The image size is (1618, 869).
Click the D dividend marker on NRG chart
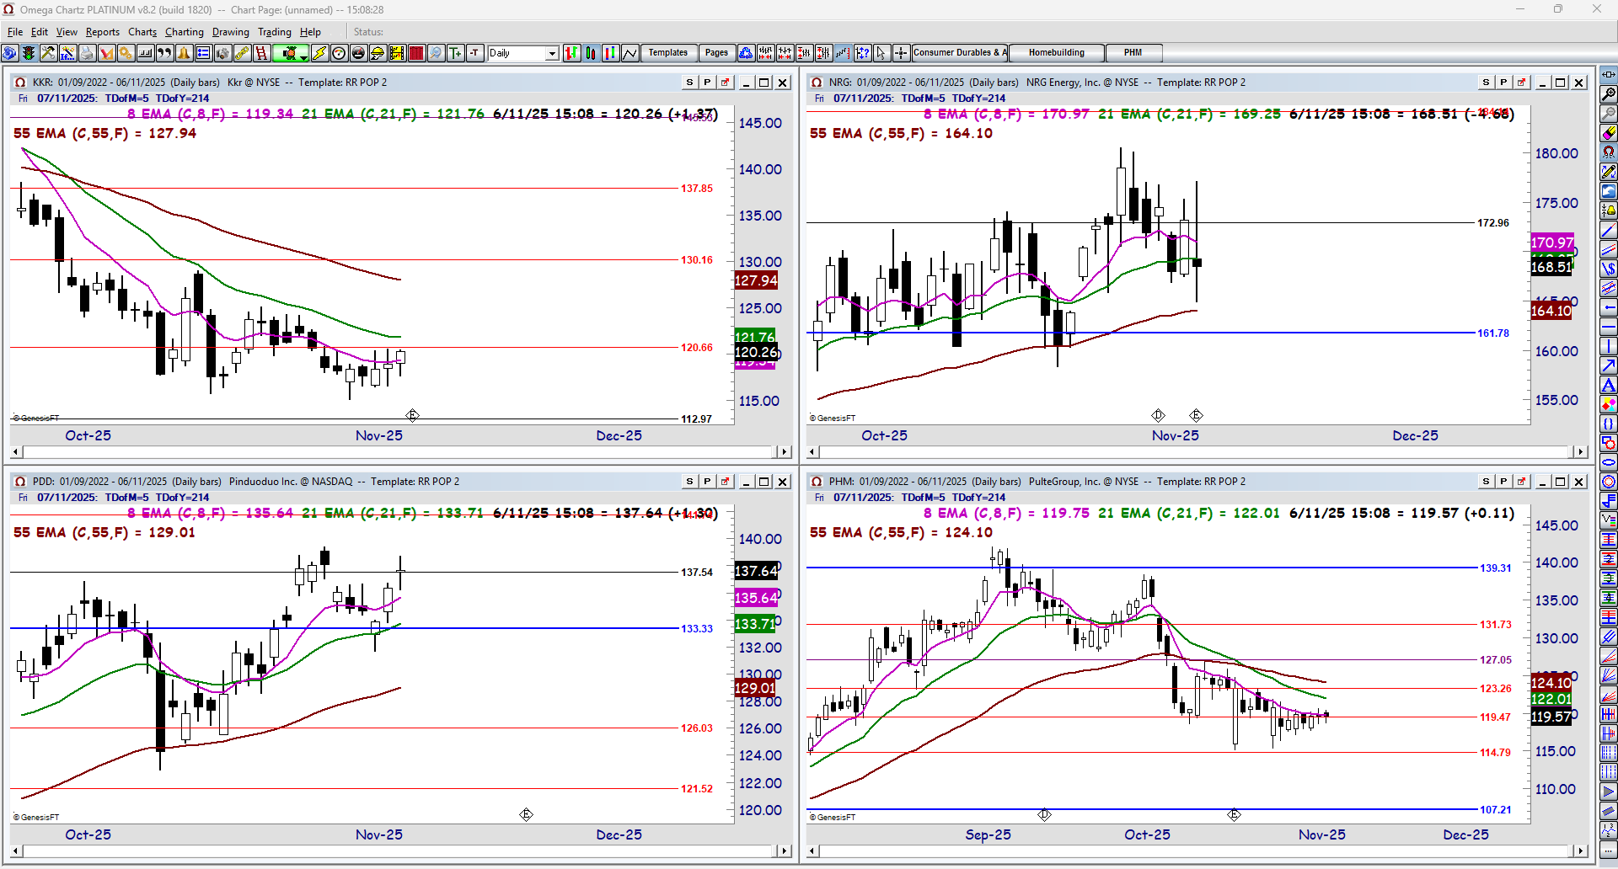(1158, 415)
